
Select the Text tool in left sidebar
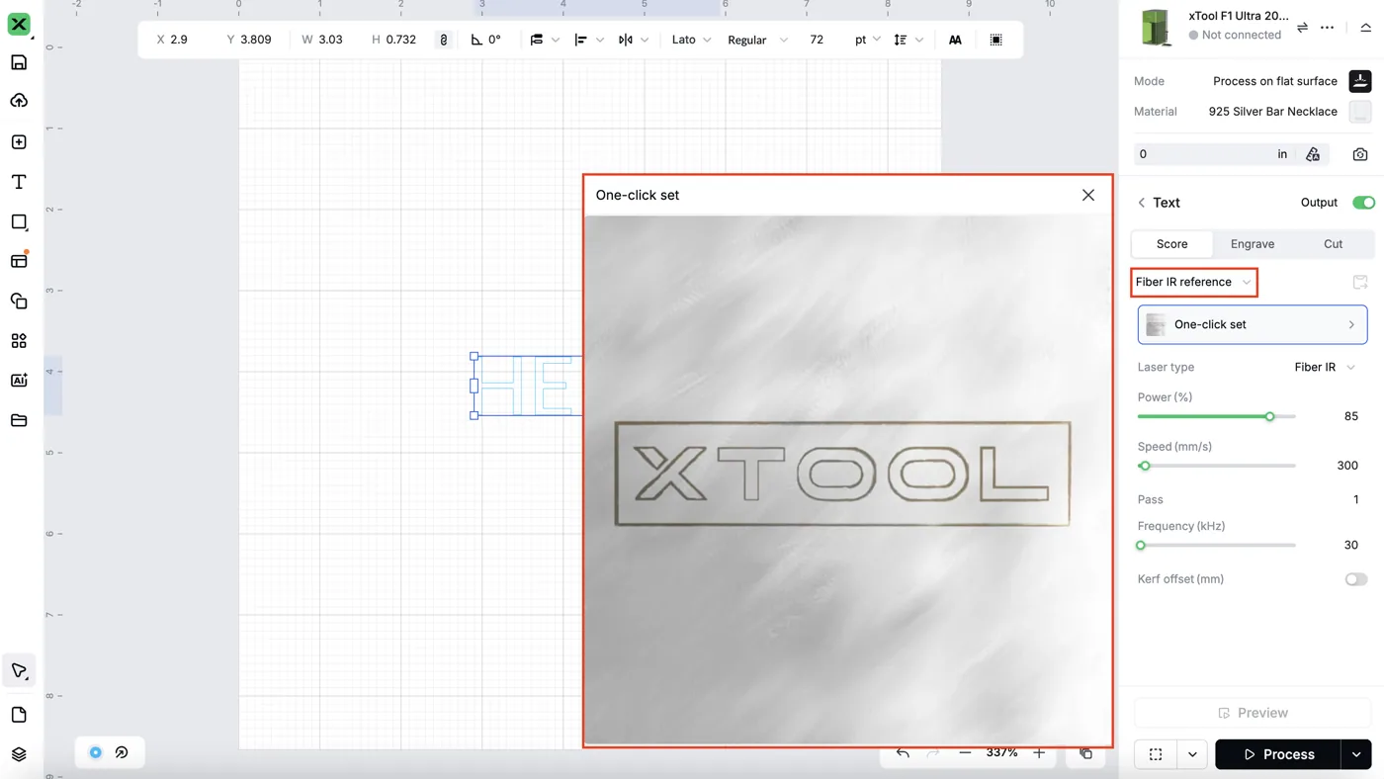[19, 182]
